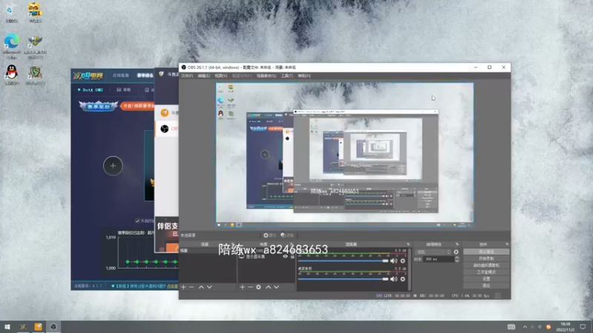
Task: Select the 场景 scene entry in Scenes list
Action: point(208,251)
